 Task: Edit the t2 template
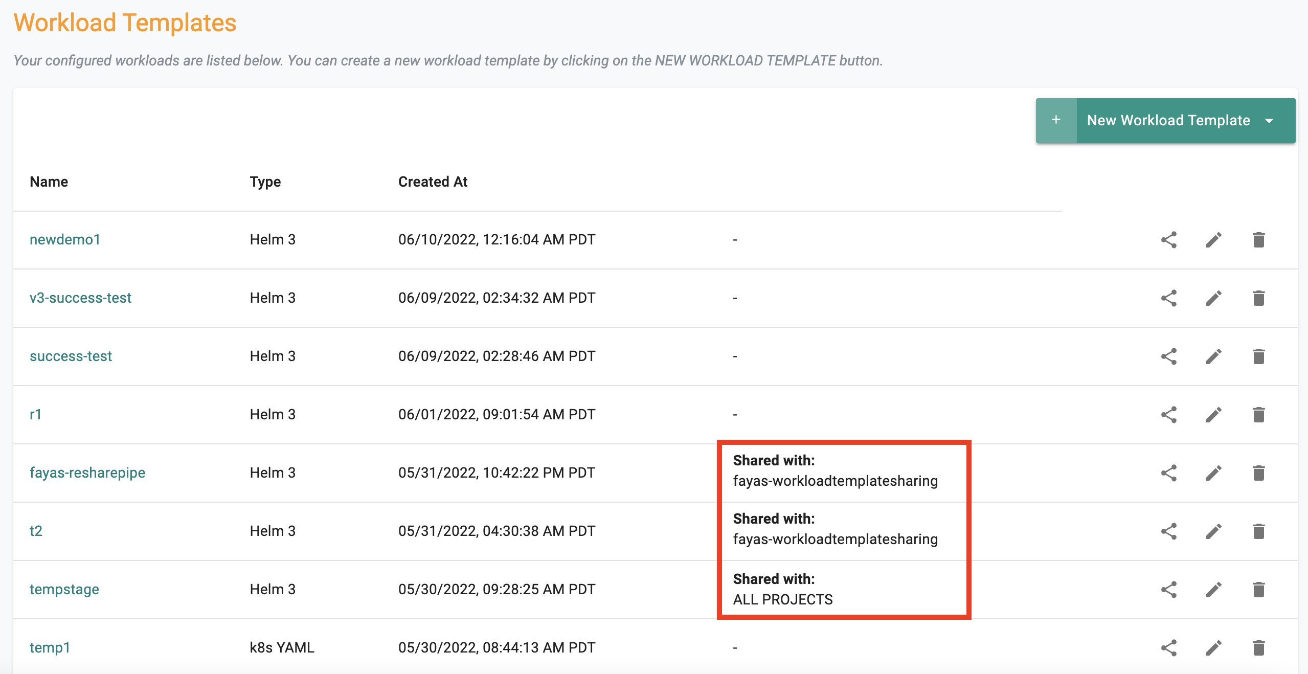tap(1214, 531)
